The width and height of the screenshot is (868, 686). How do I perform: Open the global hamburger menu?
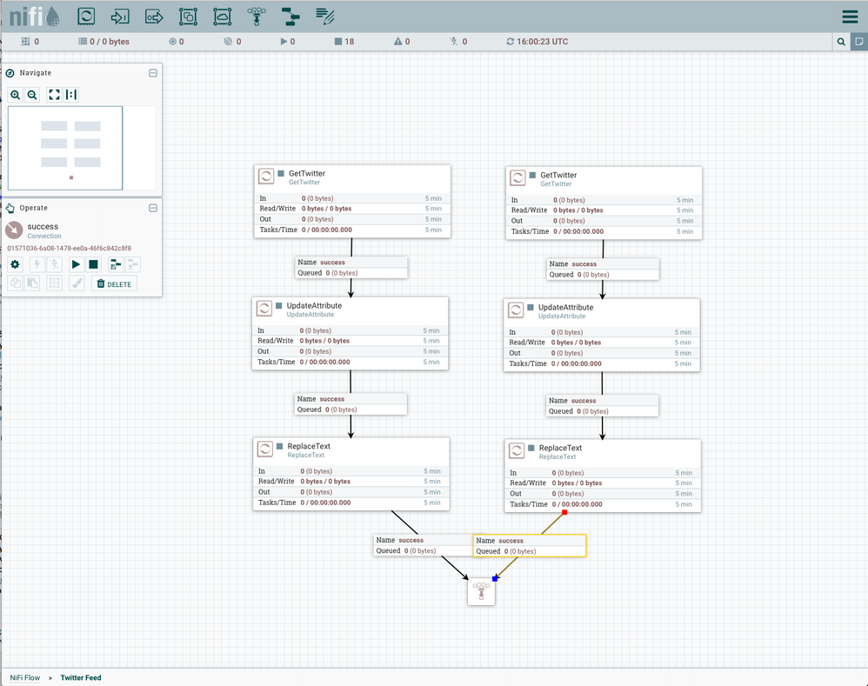850,16
